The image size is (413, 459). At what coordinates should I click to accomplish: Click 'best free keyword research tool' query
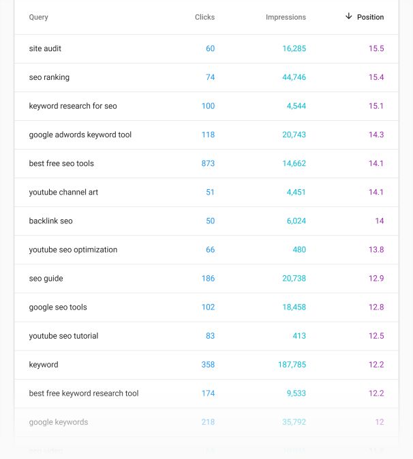point(84,393)
